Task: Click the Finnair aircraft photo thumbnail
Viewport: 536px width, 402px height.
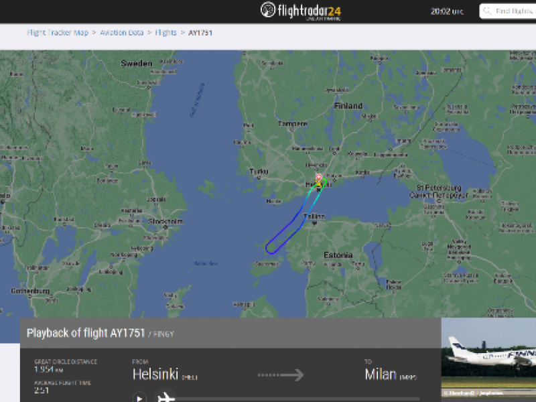Action: click(x=489, y=358)
